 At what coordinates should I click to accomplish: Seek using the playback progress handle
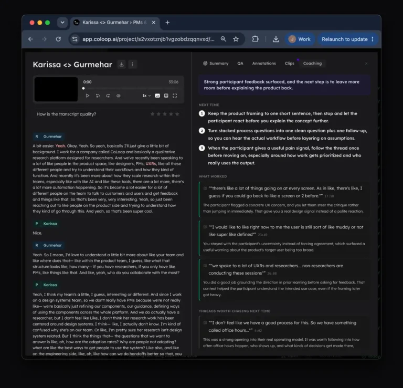pyautogui.click(x=83, y=88)
